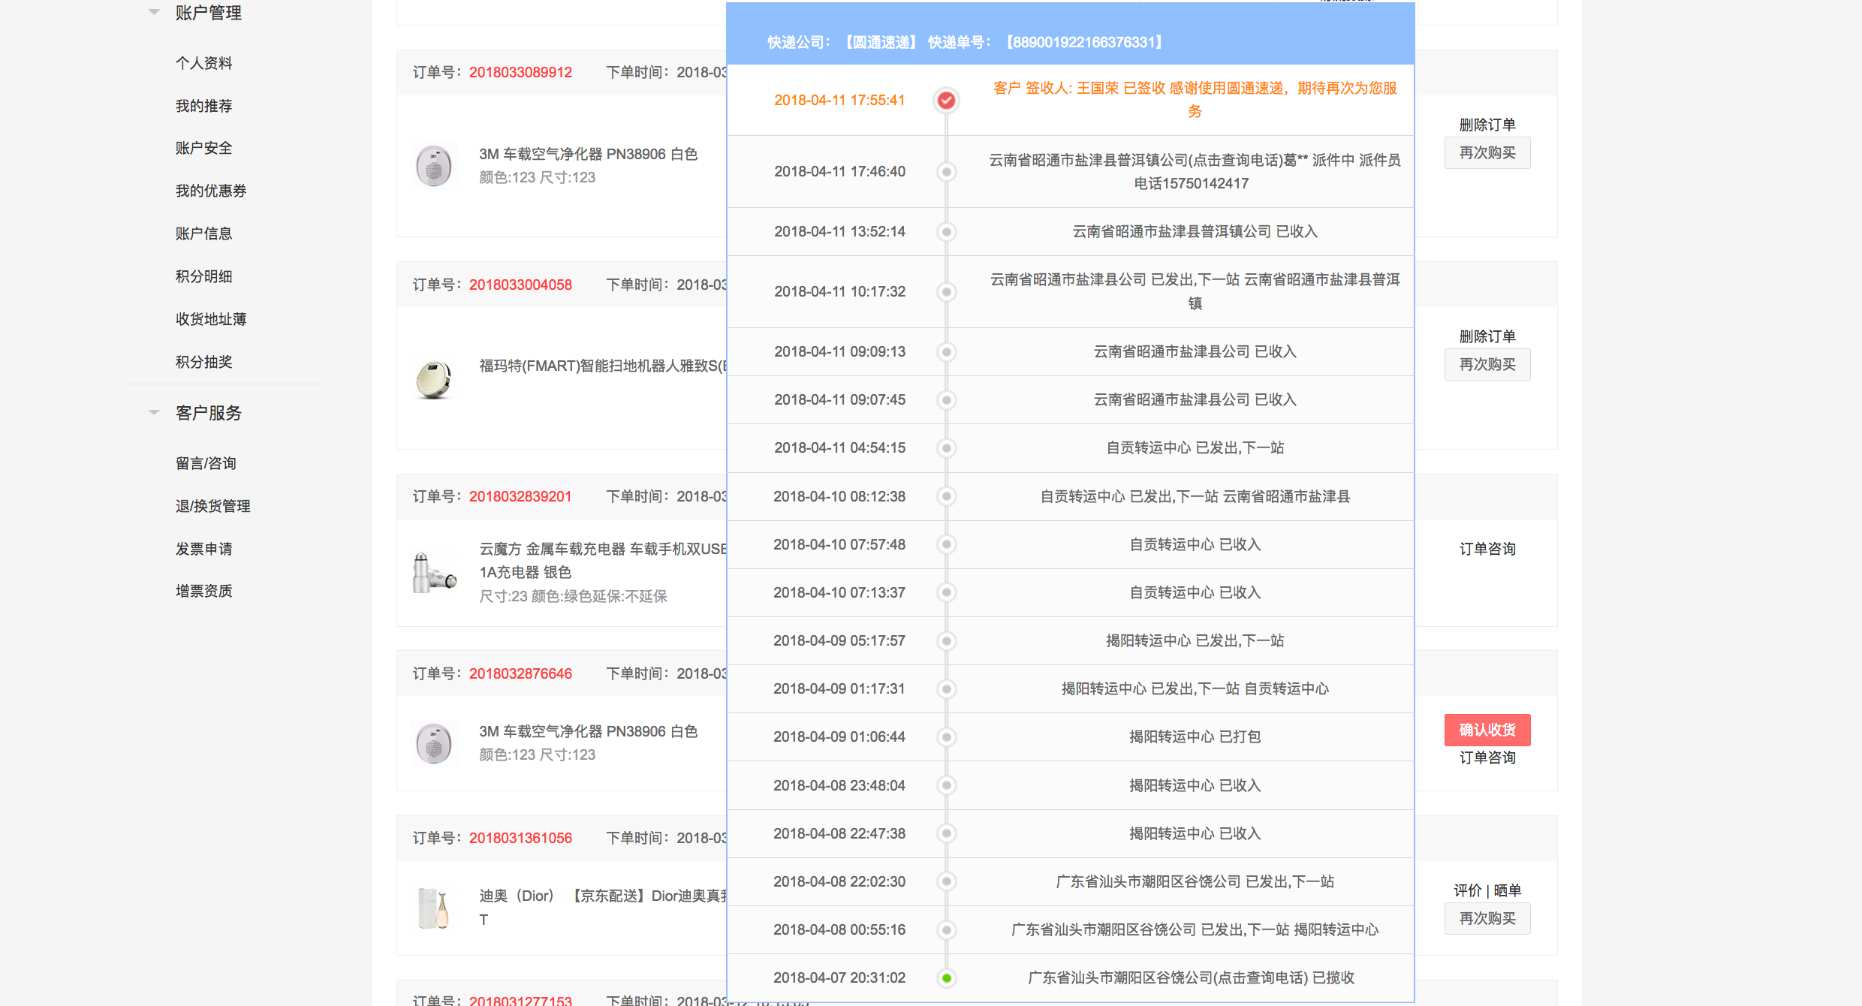Click tracking number 889001922166376331 in header
Screen dimensions: 1862x1006
coord(1085,42)
